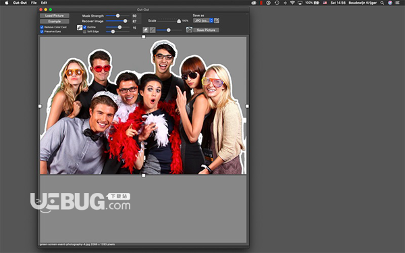The image size is (405, 253).
Task: Open Siri from the menu bar
Action: coord(390,3)
